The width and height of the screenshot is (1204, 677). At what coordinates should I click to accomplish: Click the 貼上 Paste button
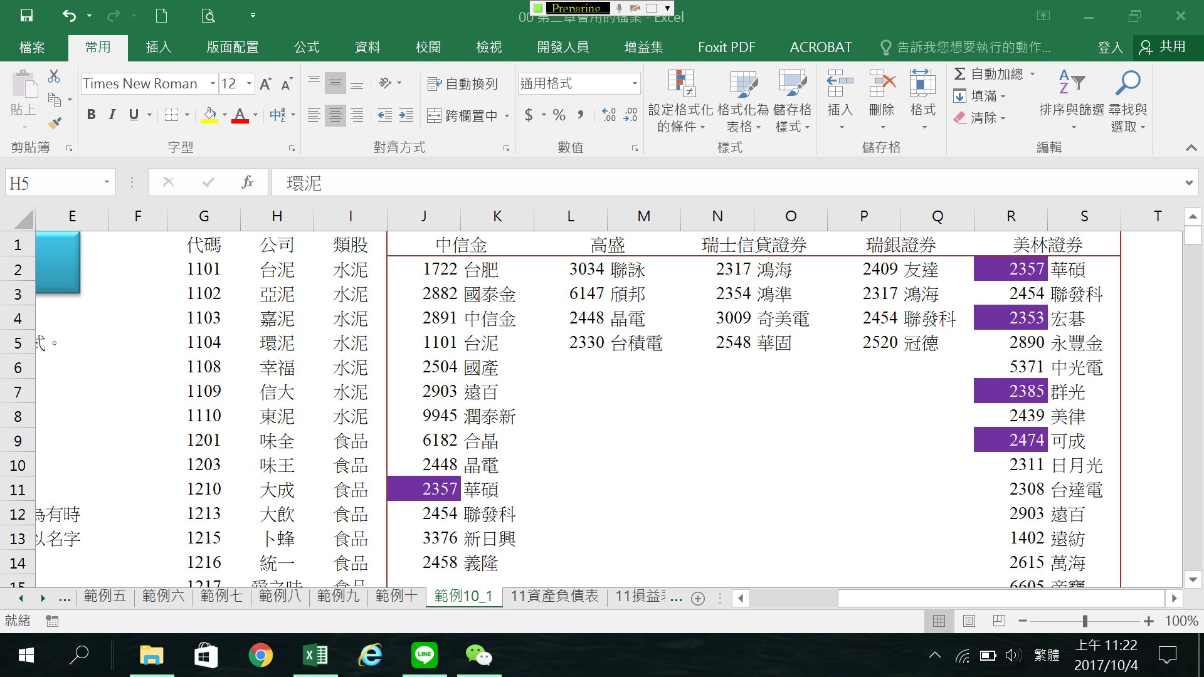click(23, 101)
